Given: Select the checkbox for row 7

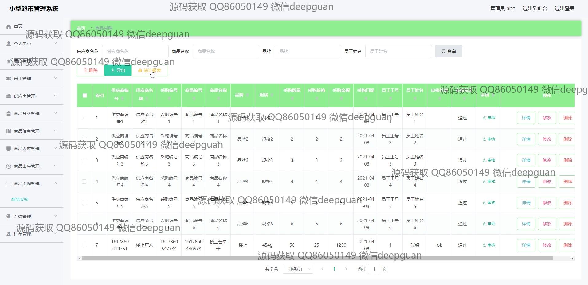Looking at the screenshot, I should tap(84, 245).
